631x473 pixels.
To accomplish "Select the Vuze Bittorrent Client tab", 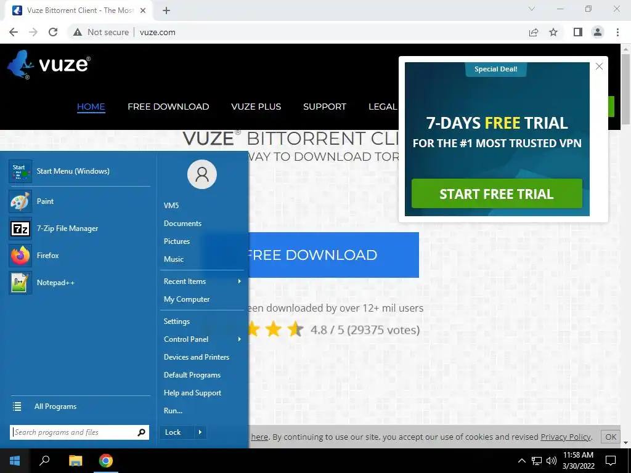I will tap(79, 10).
